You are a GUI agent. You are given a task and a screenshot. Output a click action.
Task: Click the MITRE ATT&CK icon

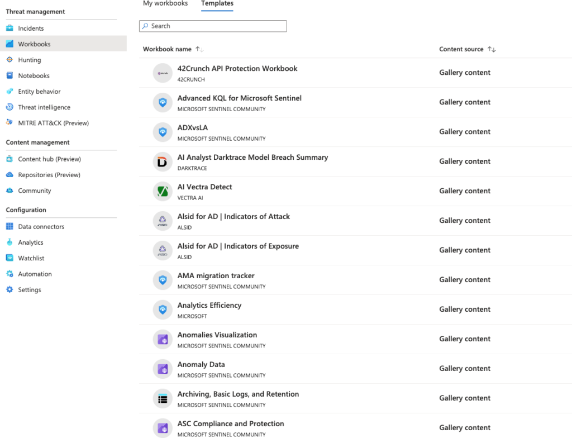10,123
